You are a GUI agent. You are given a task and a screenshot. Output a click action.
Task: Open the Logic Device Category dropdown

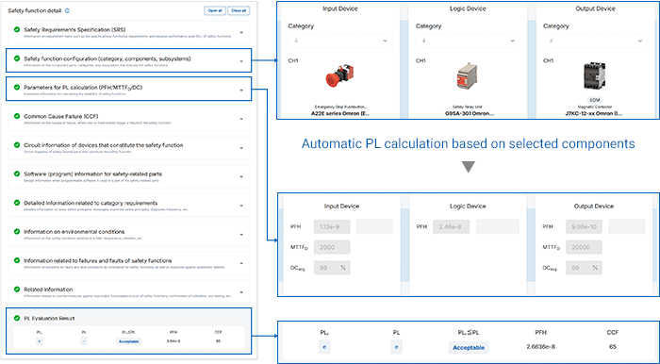pyautogui.click(x=468, y=41)
